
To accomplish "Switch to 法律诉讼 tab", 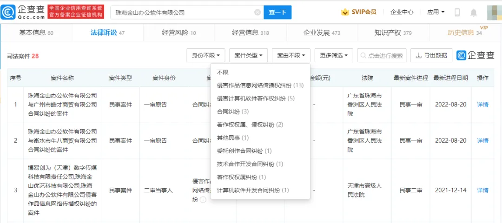I will pos(107,33).
